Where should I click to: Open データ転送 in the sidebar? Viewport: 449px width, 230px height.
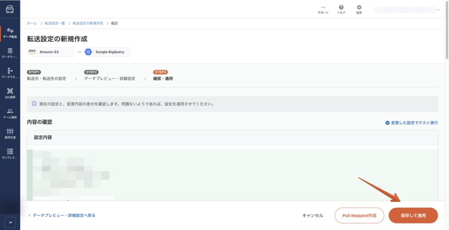point(10,32)
